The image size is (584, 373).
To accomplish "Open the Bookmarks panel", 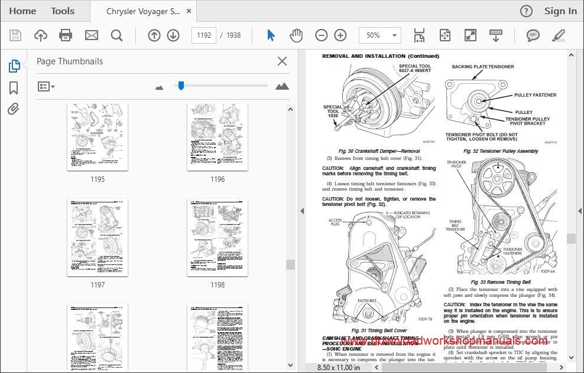I will (14, 88).
